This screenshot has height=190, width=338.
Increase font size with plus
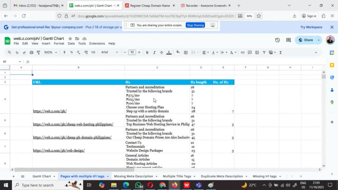point(139,52)
